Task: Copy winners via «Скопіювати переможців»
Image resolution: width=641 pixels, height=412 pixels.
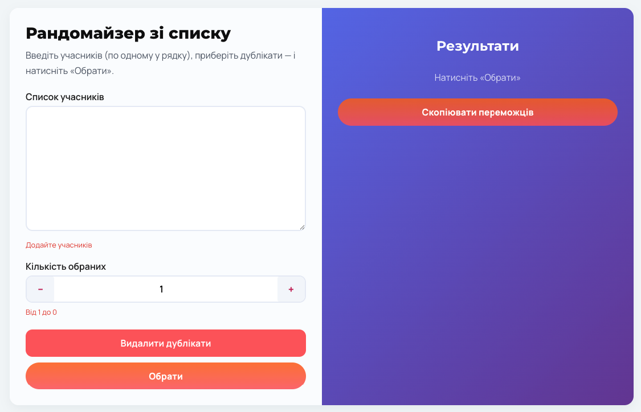Action: point(477,112)
